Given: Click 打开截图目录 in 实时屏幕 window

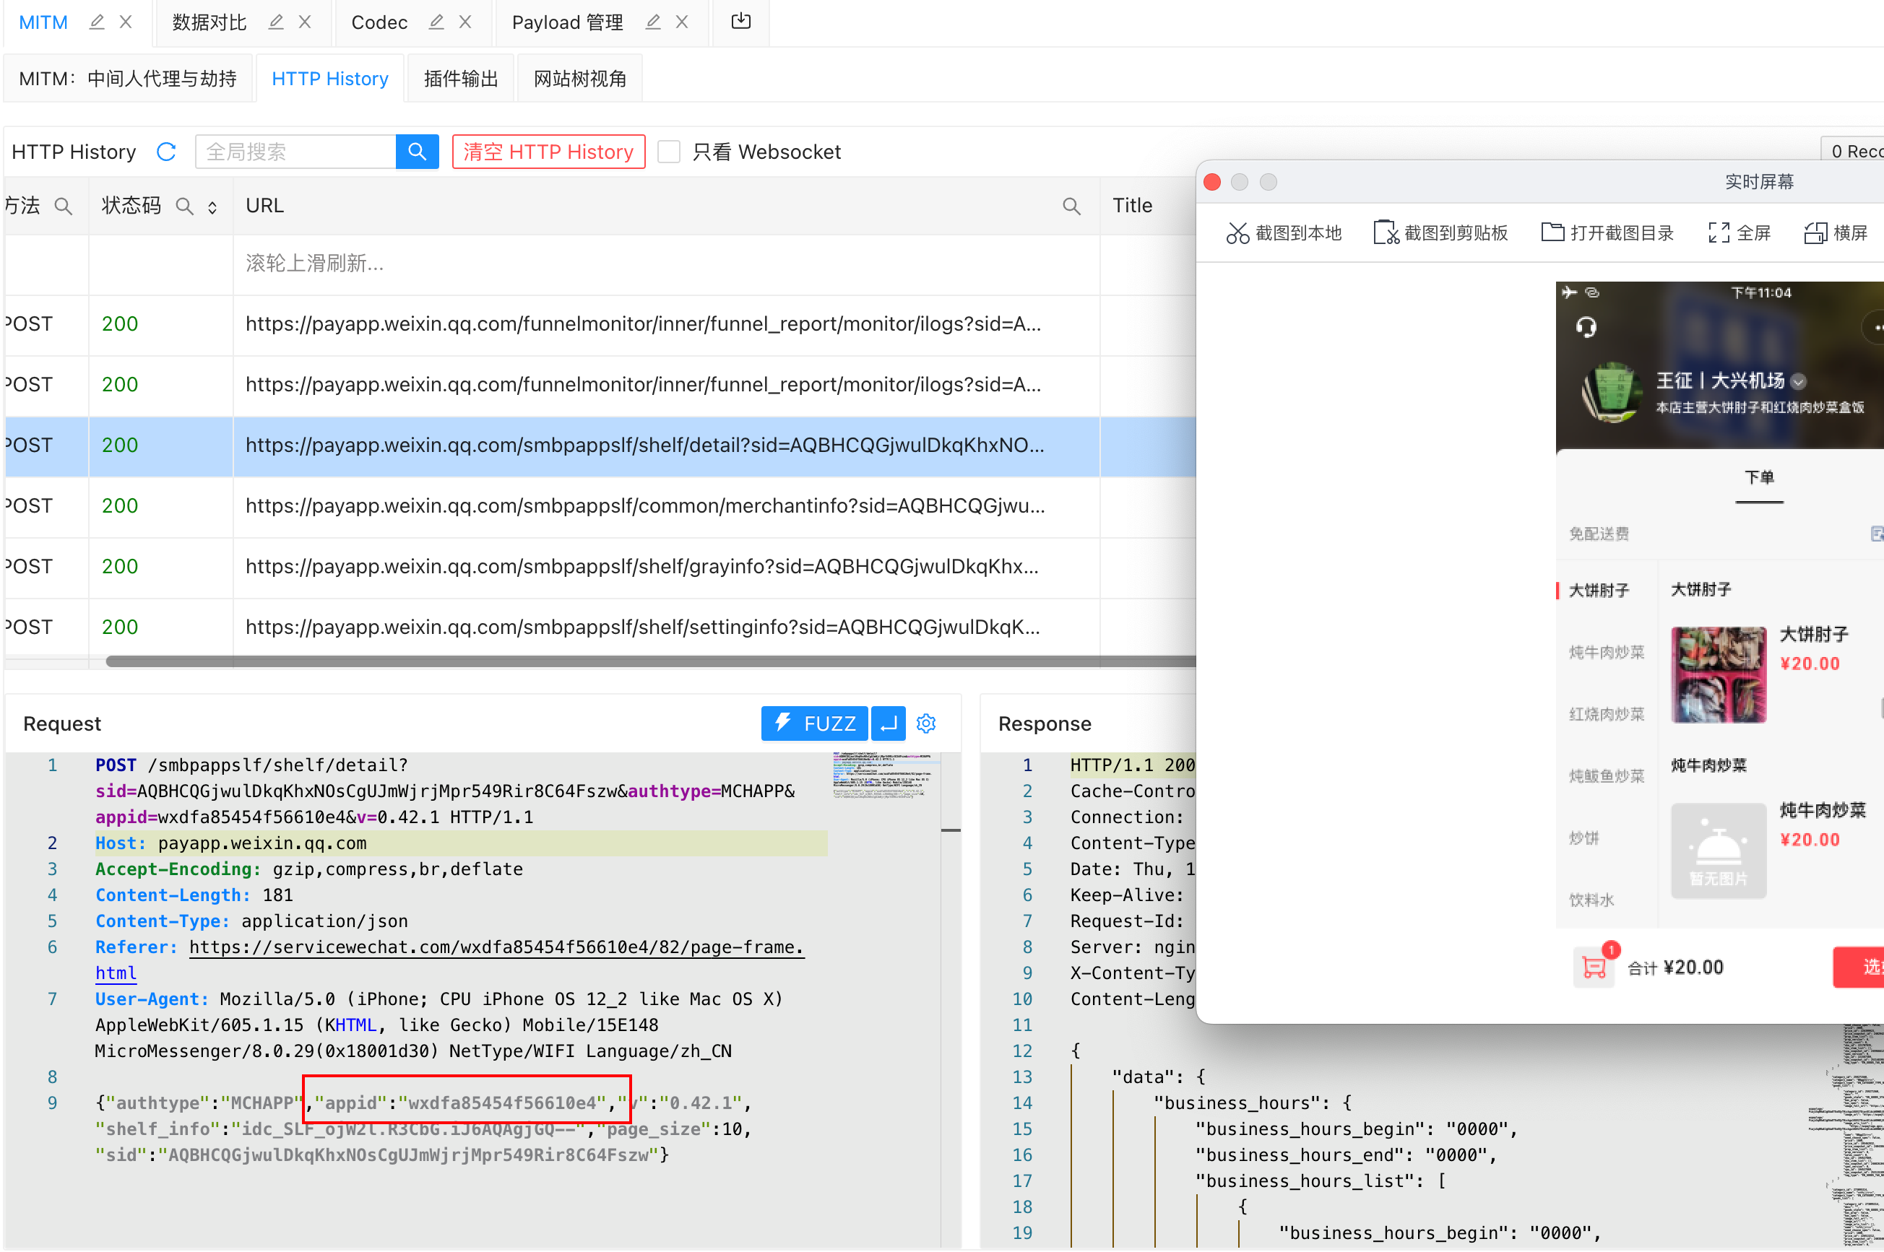Looking at the screenshot, I should pos(1607,233).
